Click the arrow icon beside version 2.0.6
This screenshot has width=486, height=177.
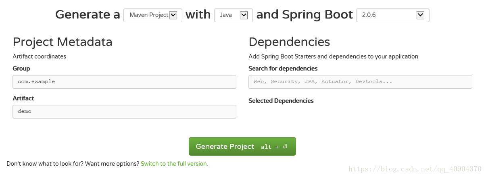click(420, 15)
